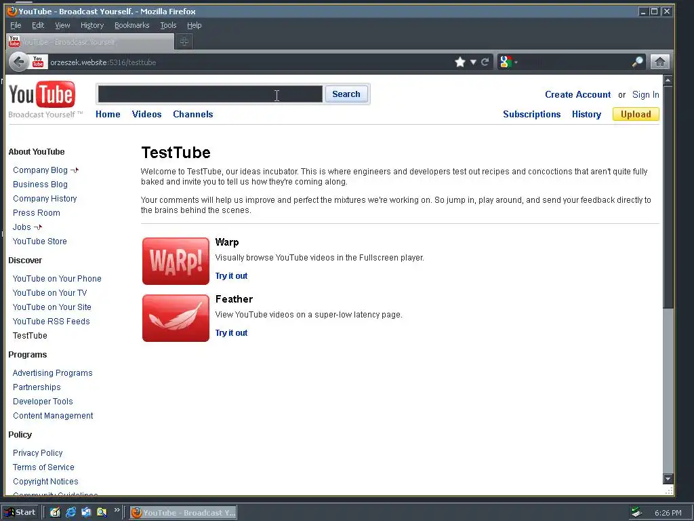Viewport: 694px width, 521px height.
Task: Click the YouTube site identity icon in address bar
Action: pos(38,62)
